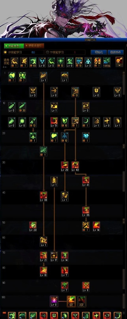Select the 1次 awakening skill icon
The width and height of the screenshot is (127, 319).
tap(71, 301)
